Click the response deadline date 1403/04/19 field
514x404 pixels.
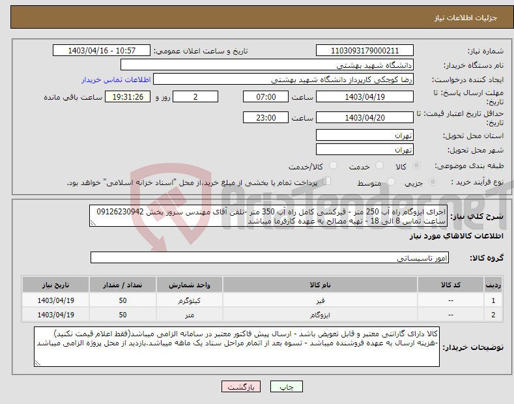[x=365, y=96]
